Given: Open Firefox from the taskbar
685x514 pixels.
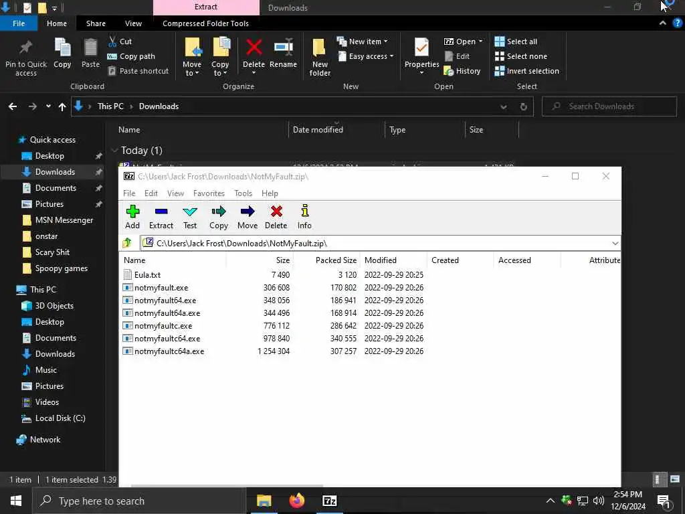Looking at the screenshot, I should pyautogui.click(x=297, y=501).
